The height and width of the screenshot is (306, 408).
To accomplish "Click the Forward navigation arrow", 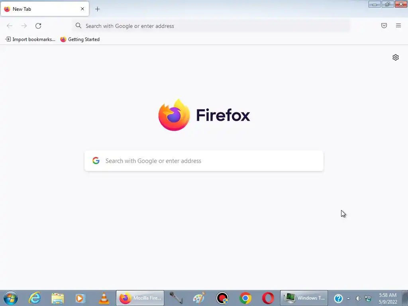I will pyautogui.click(x=24, y=26).
